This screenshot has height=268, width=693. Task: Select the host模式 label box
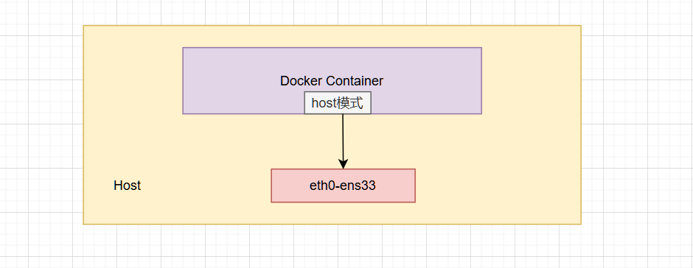pos(337,103)
